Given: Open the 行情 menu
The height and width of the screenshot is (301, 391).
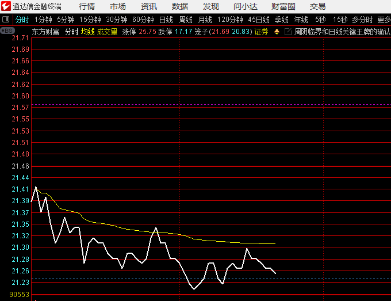Looking at the screenshot, I should [x=87, y=6].
